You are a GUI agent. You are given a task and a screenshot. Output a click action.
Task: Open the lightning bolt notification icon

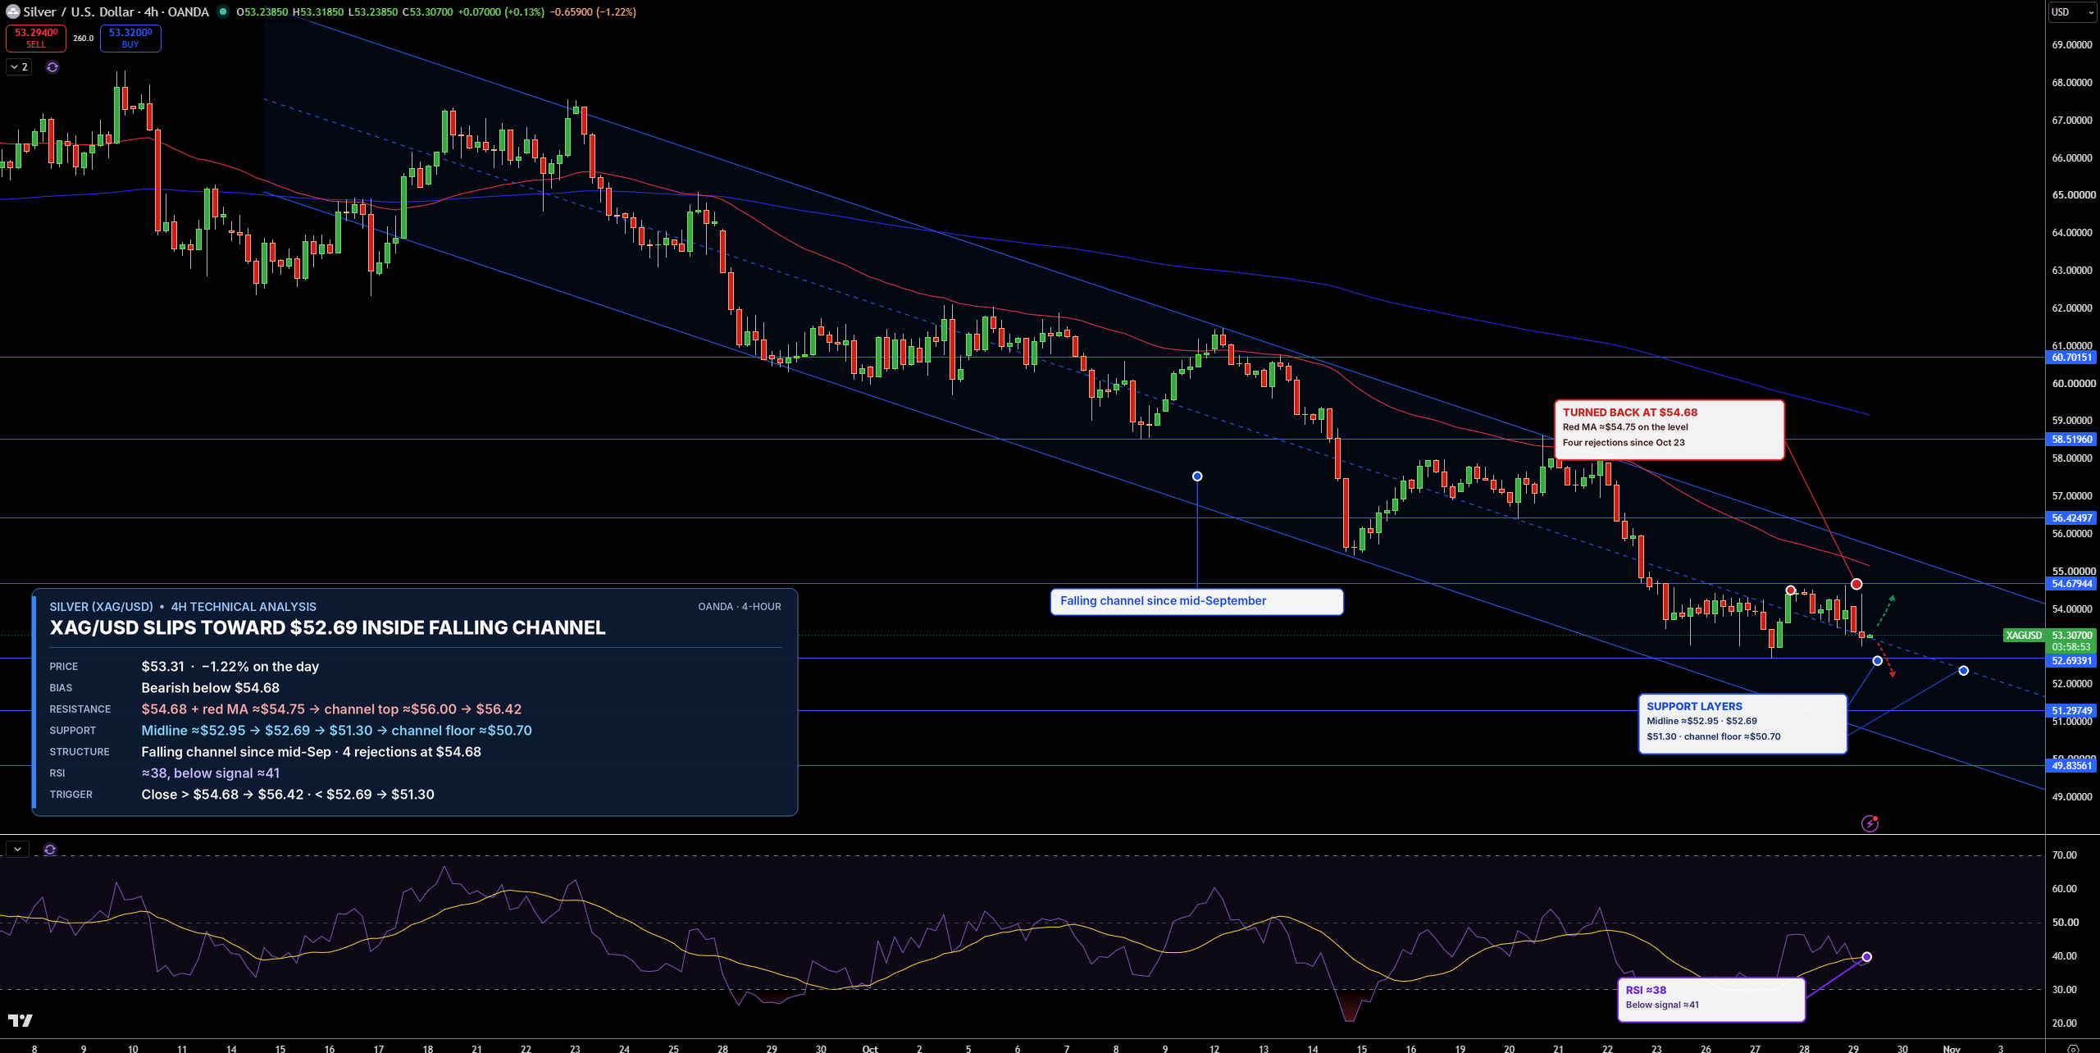pos(1870,823)
